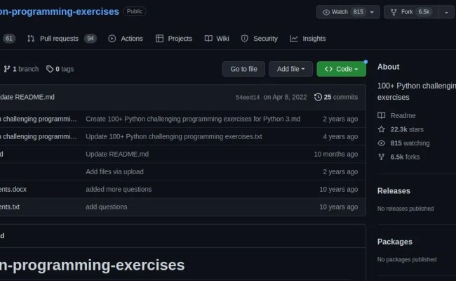The width and height of the screenshot is (456, 281).
Task: Open the Projects tab
Action: pos(174,39)
